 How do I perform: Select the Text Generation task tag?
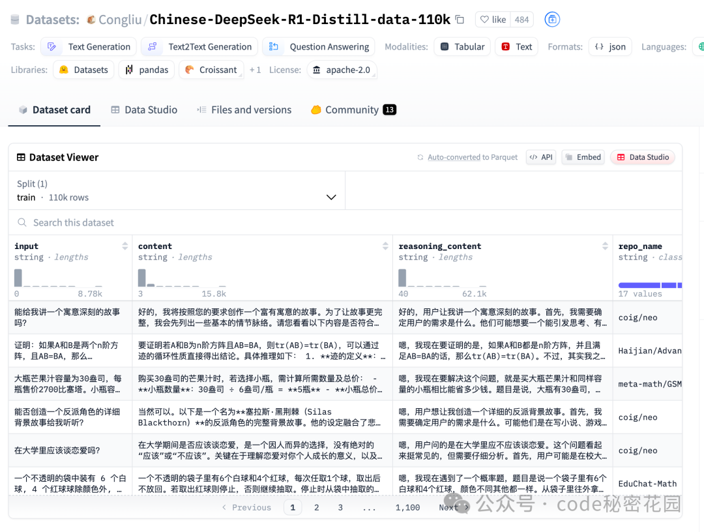(x=89, y=47)
